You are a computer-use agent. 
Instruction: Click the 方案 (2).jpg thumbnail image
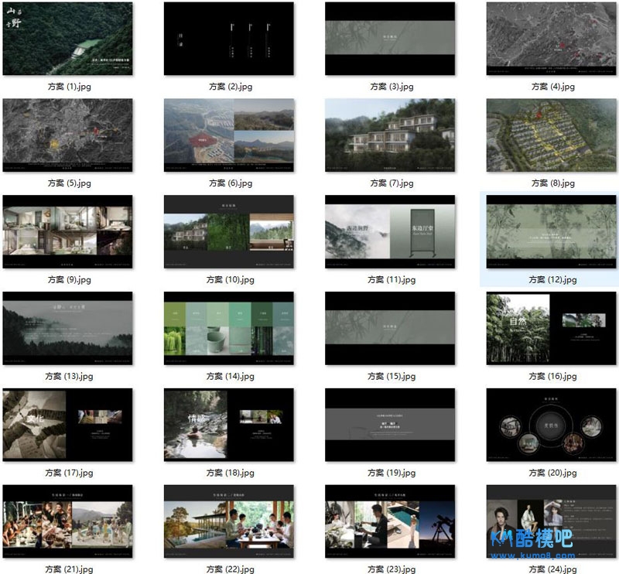point(229,39)
